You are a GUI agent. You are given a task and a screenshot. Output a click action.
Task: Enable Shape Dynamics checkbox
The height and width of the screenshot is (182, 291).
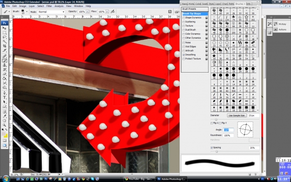point(183,18)
